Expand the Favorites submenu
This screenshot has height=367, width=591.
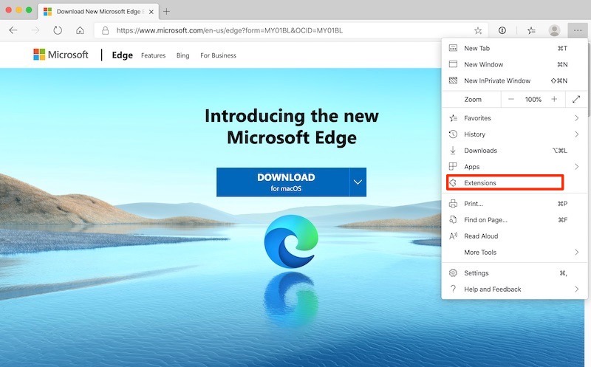[514, 118]
